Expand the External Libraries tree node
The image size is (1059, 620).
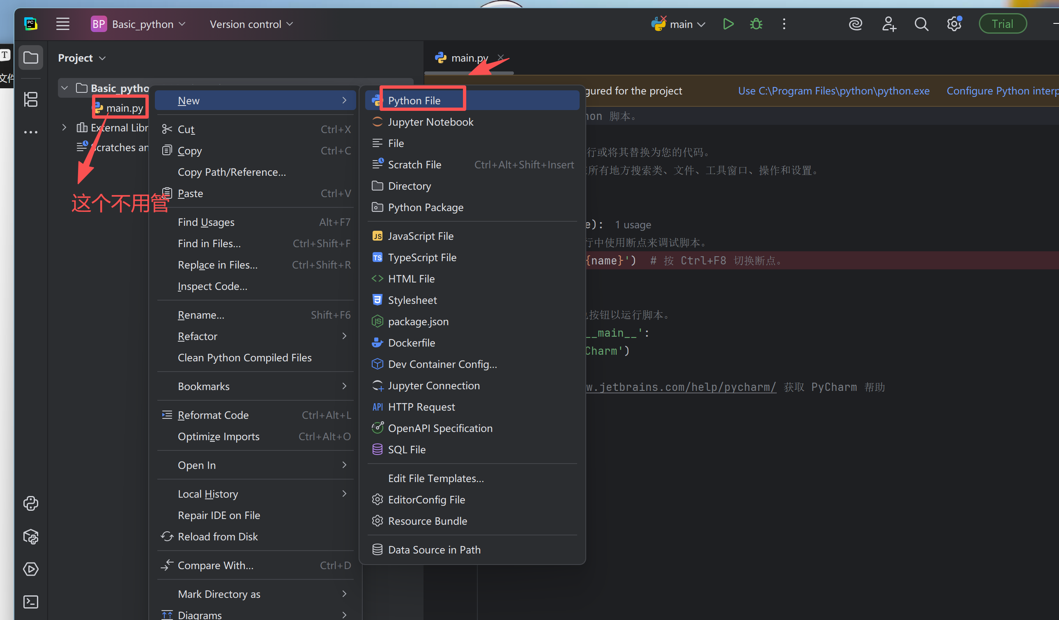pos(64,127)
